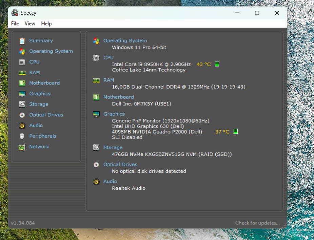Click the Optical Drives disc icon in sidebar
This screenshot has height=240, width=314.
tap(22, 115)
